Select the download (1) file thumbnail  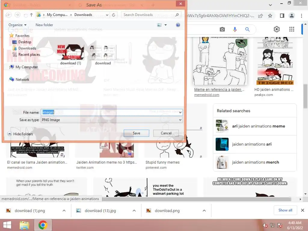(70, 54)
